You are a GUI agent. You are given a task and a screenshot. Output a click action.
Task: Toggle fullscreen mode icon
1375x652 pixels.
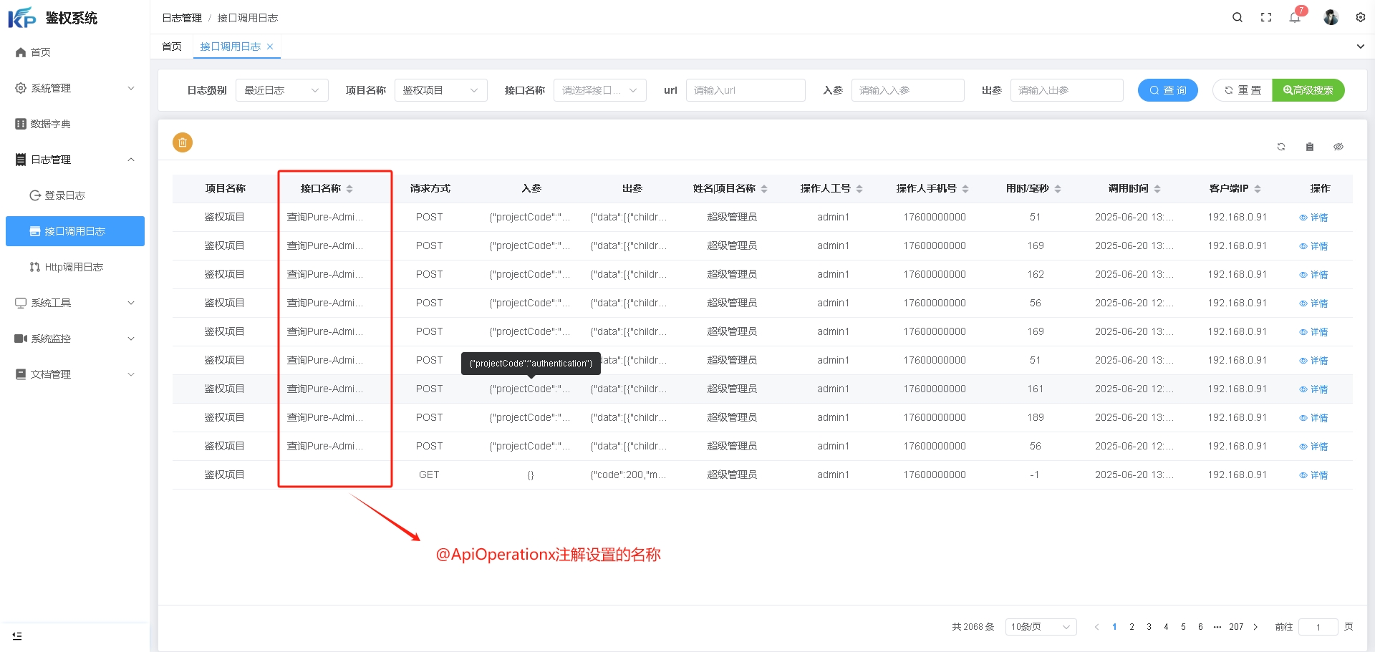point(1265,18)
